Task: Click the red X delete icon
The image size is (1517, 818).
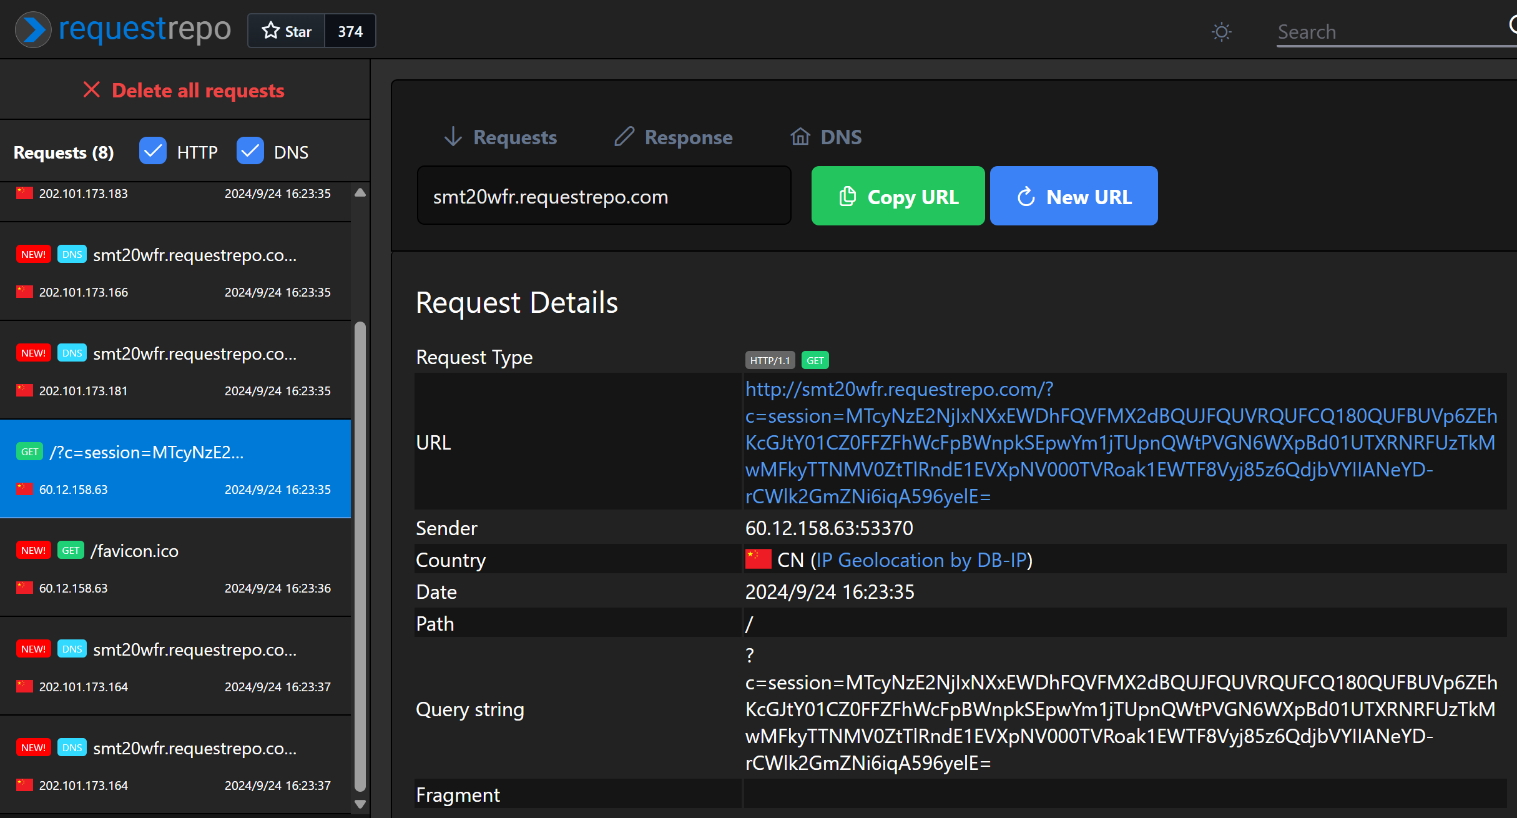Action: (92, 90)
